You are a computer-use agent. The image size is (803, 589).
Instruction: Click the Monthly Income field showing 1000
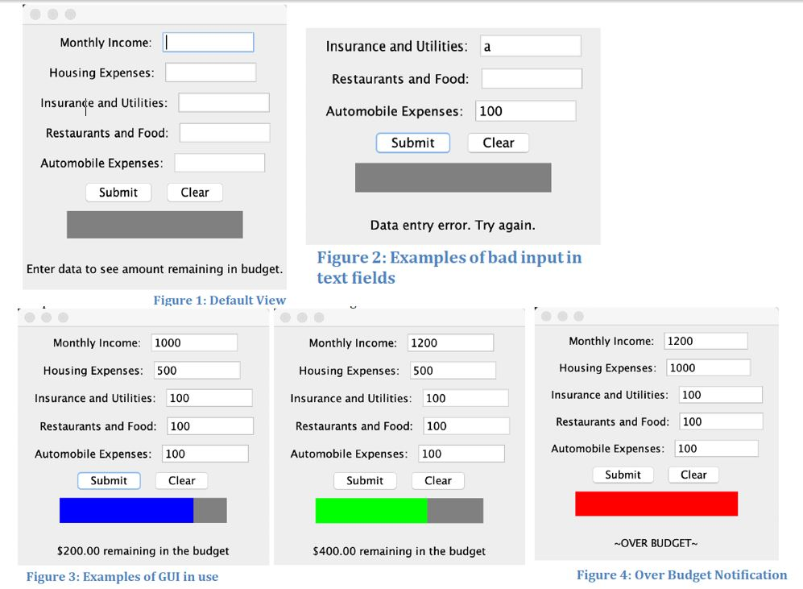pos(194,342)
